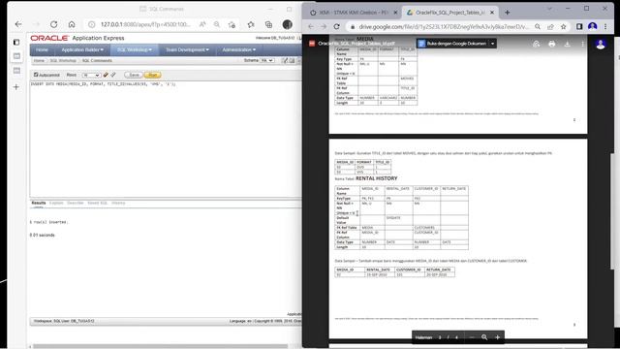
Task: Download the OracleFlix PDF
Action: tap(567, 44)
